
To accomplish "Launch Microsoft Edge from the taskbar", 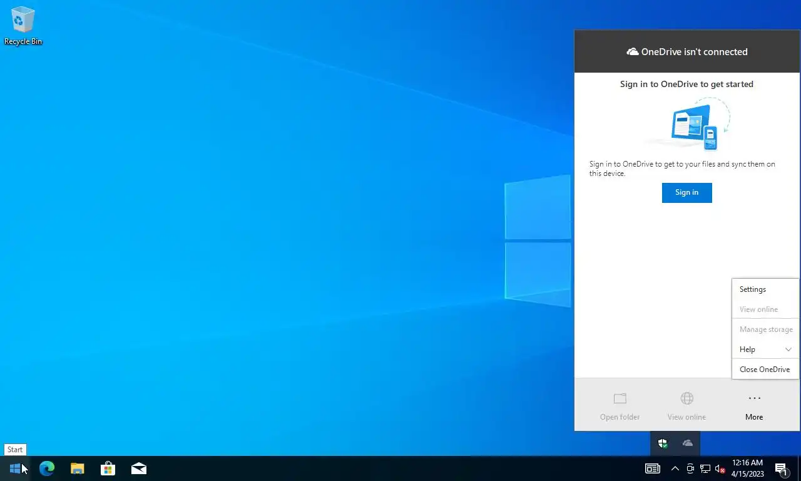I will tap(47, 468).
